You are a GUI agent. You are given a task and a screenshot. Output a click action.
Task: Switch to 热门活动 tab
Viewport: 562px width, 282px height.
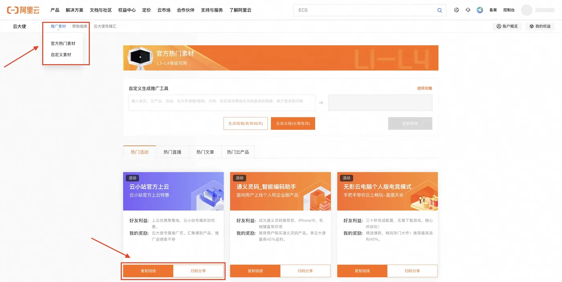click(140, 152)
